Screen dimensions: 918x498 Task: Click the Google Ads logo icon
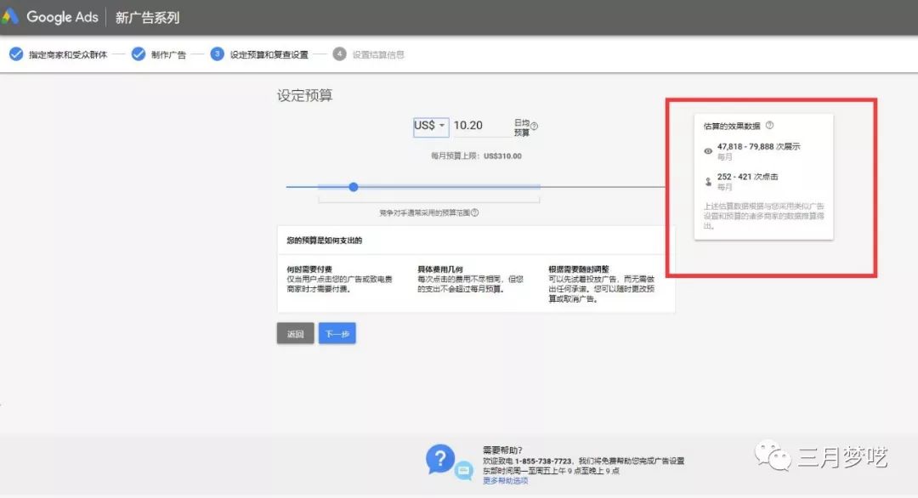click(10, 17)
